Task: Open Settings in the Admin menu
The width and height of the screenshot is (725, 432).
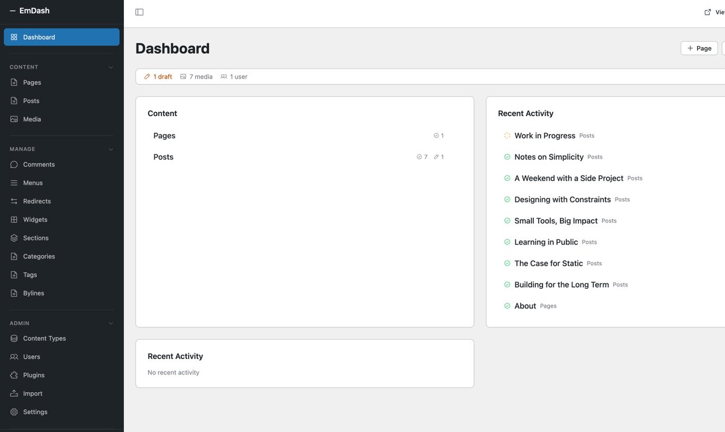Action: point(62,411)
